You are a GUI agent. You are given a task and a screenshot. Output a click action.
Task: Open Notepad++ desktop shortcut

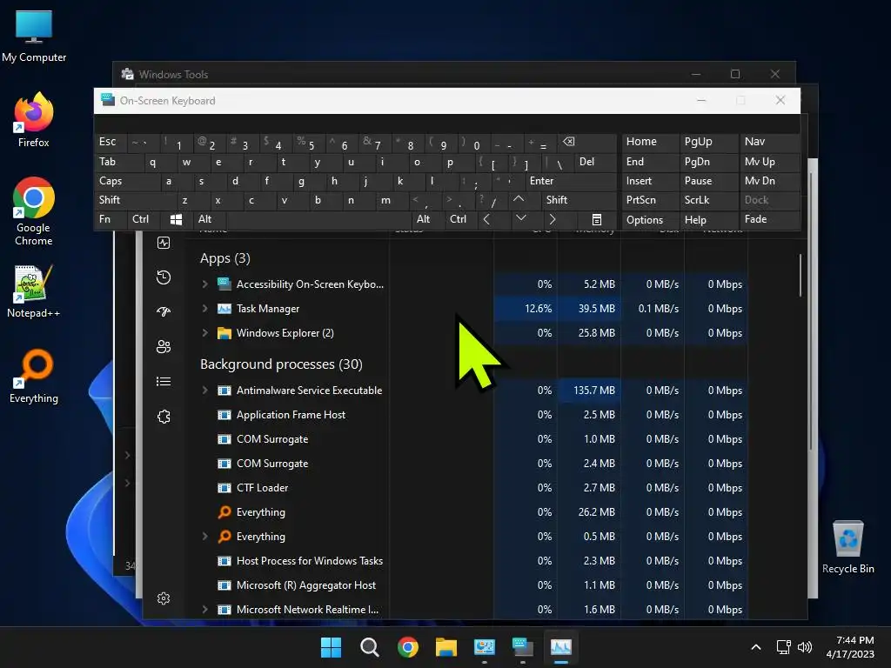tap(34, 291)
